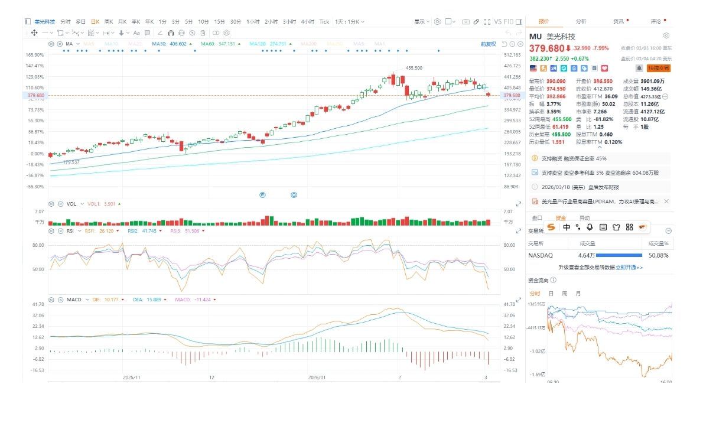Enter fullscreen chart mode icon
The image size is (703, 423).
487,22
